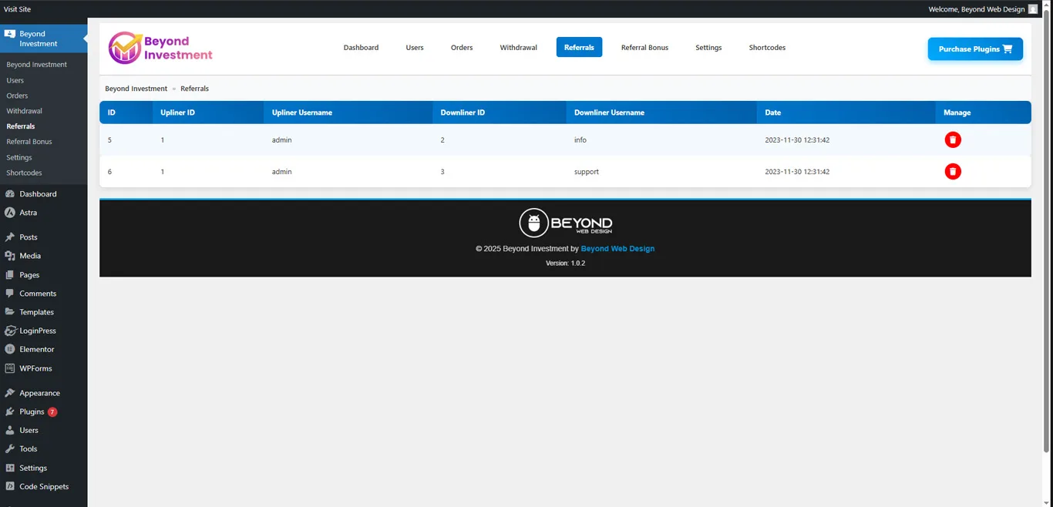Click the Beyond Web Design footer logo
This screenshot has height=507, width=1053.
click(x=565, y=223)
